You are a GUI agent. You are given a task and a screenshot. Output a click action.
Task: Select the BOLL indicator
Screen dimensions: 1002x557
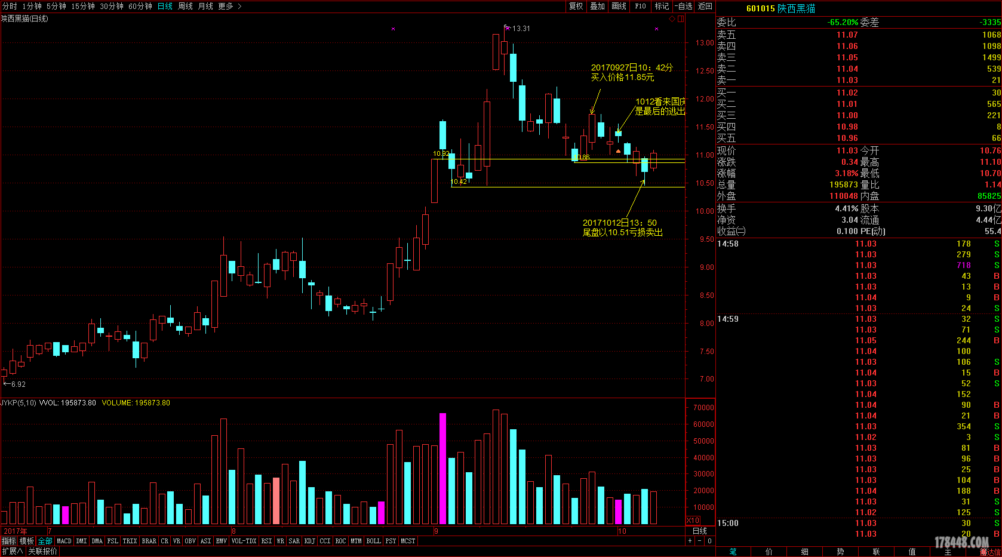373,541
